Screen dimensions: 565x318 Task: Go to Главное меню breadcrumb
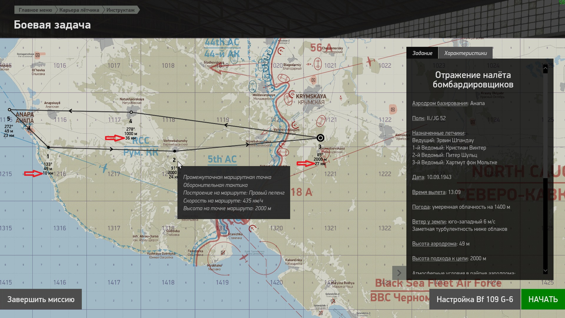pyautogui.click(x=35, y=10)
